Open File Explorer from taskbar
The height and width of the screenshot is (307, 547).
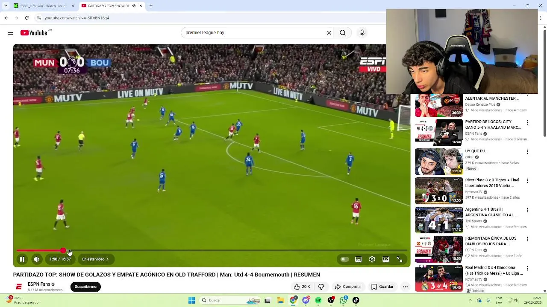[280, 301]
